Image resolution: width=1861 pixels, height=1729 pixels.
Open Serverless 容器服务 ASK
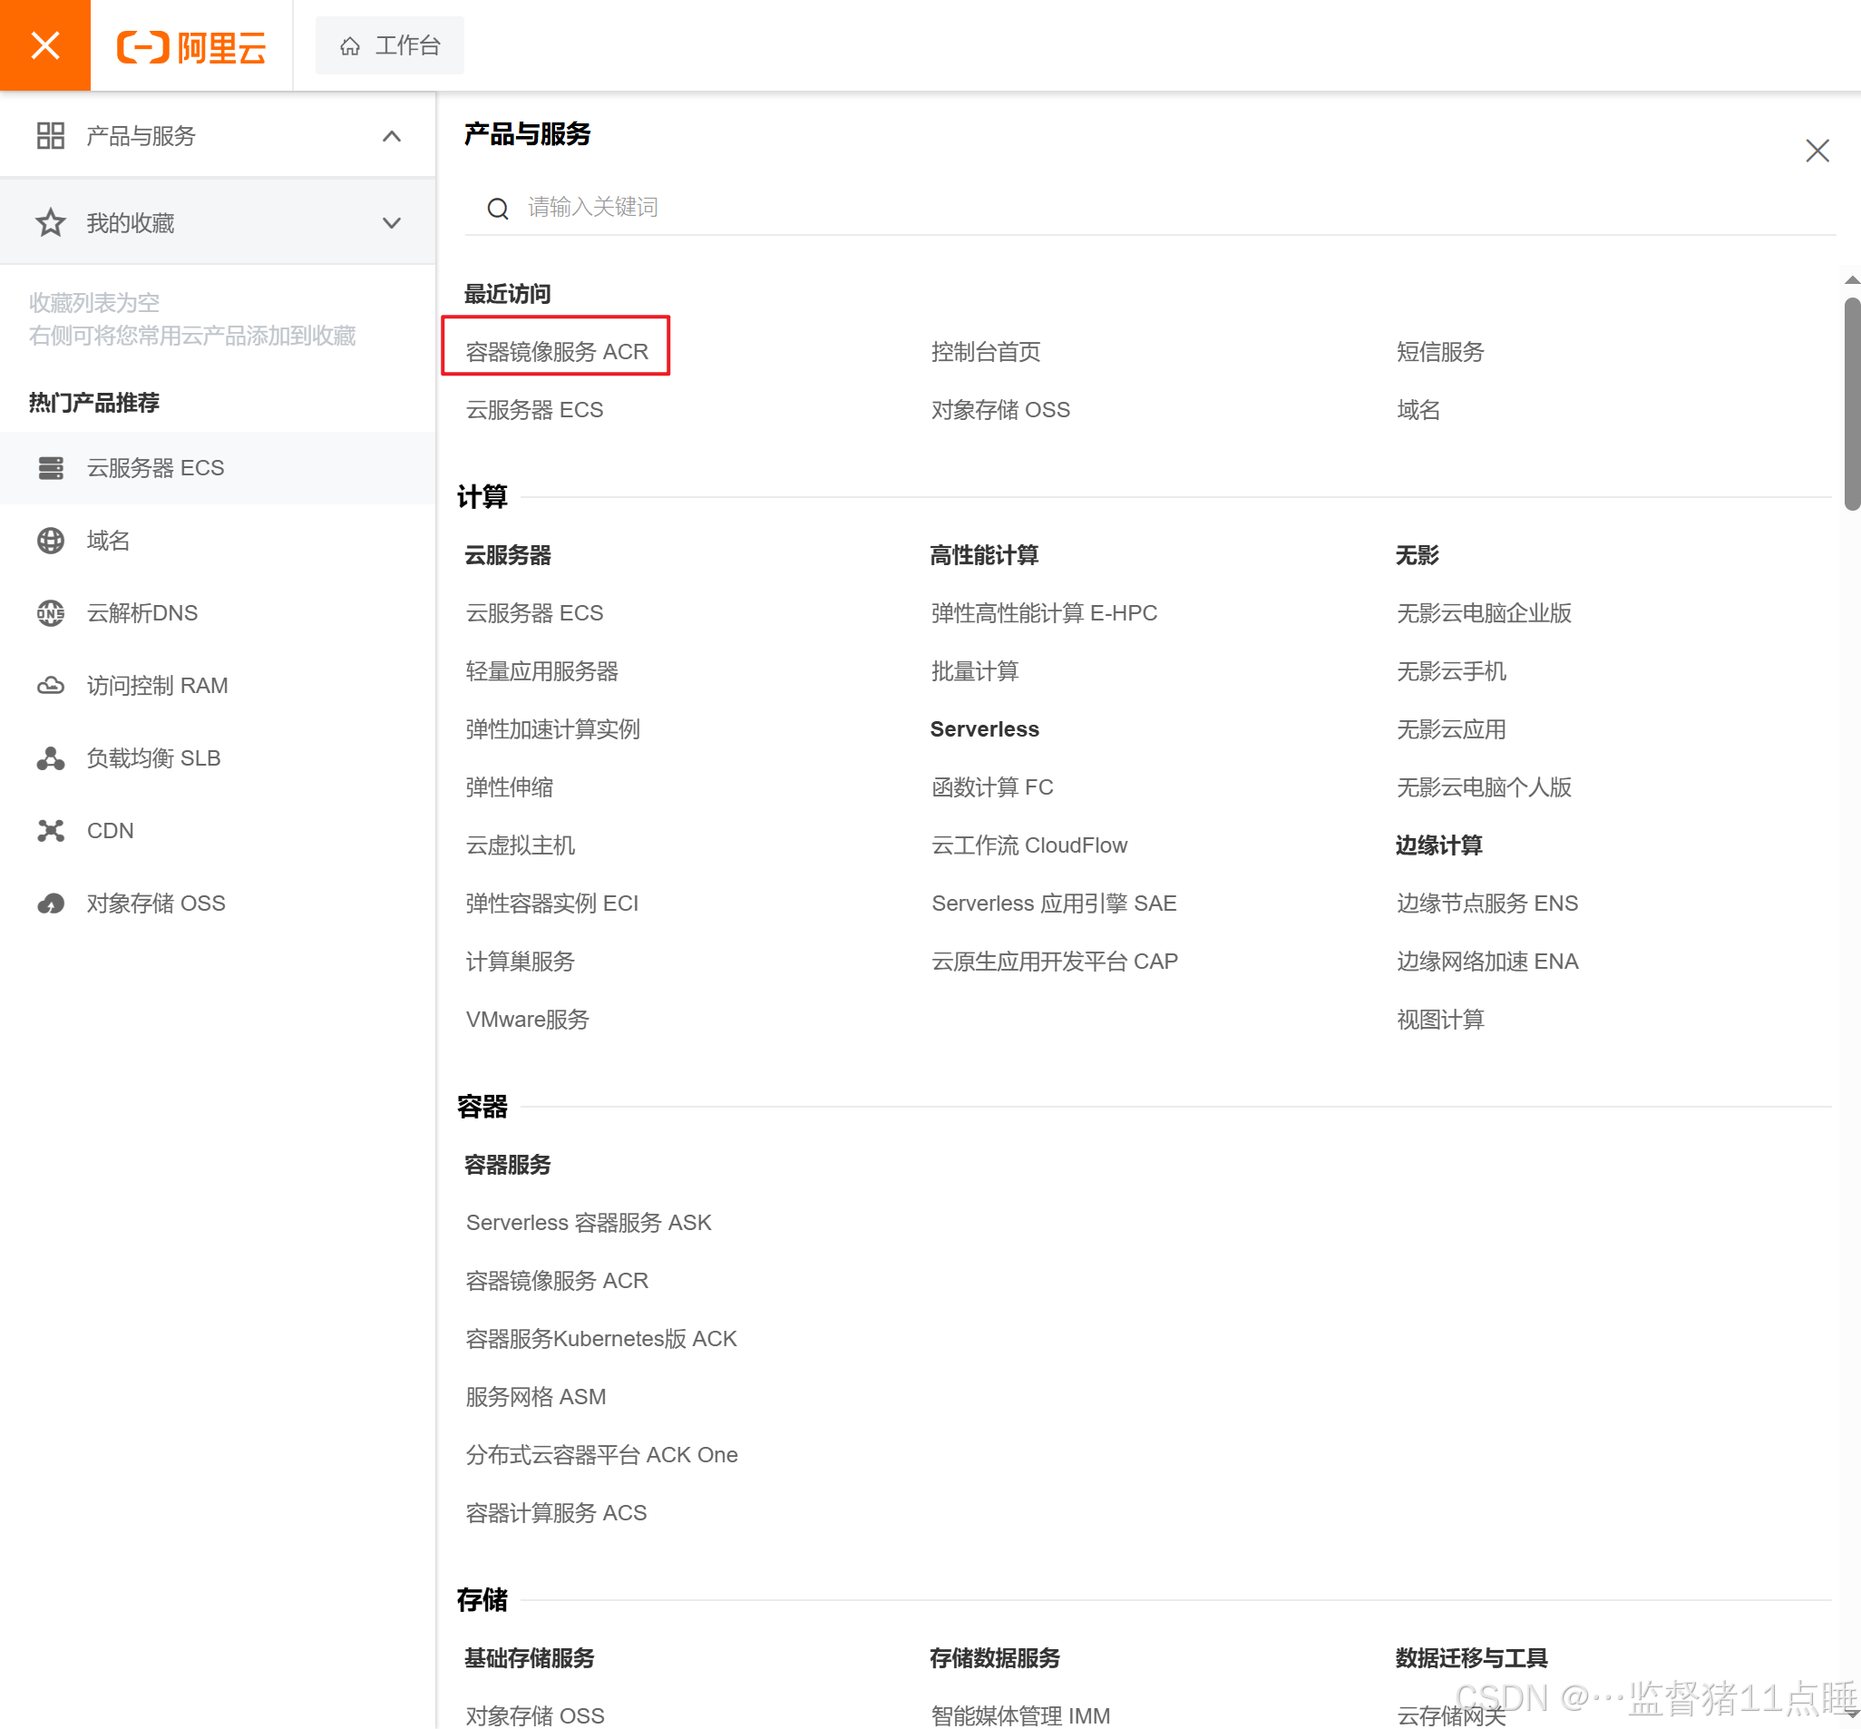tap(589, 1222)
